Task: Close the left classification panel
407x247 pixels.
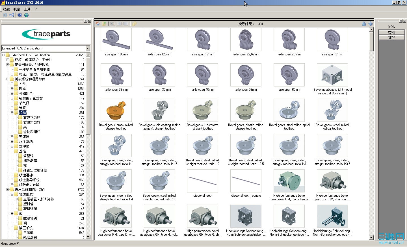Action: tap(89, 21)
